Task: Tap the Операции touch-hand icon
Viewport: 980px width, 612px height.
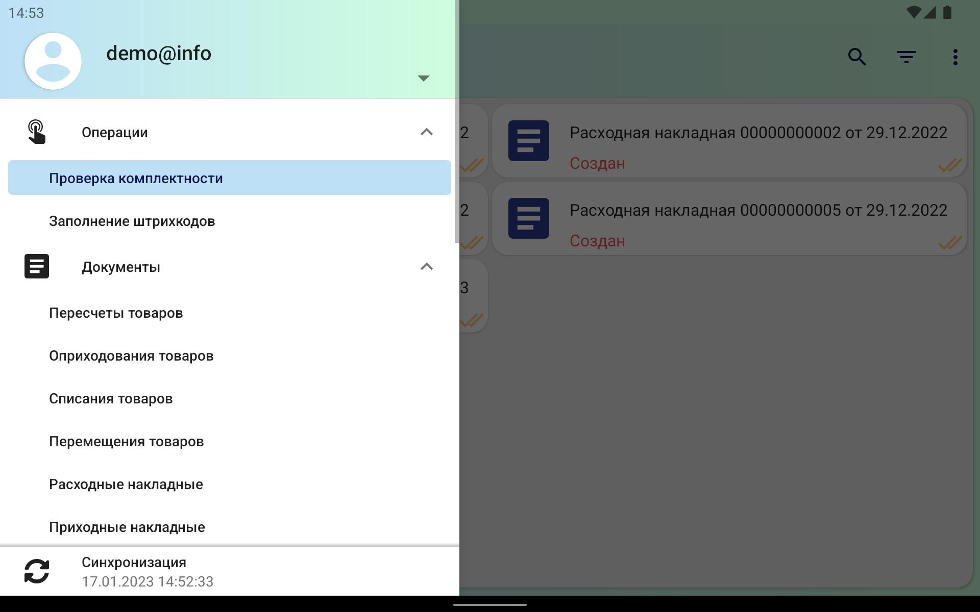Action: tap(37, 132)
